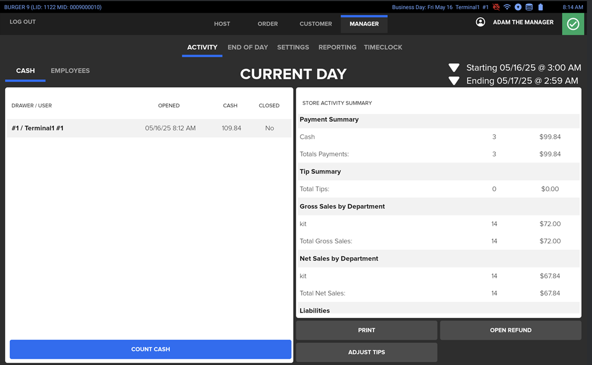Click the Wi-Fi signal status icon
592x365 pixels.
[x=507, y=7]
